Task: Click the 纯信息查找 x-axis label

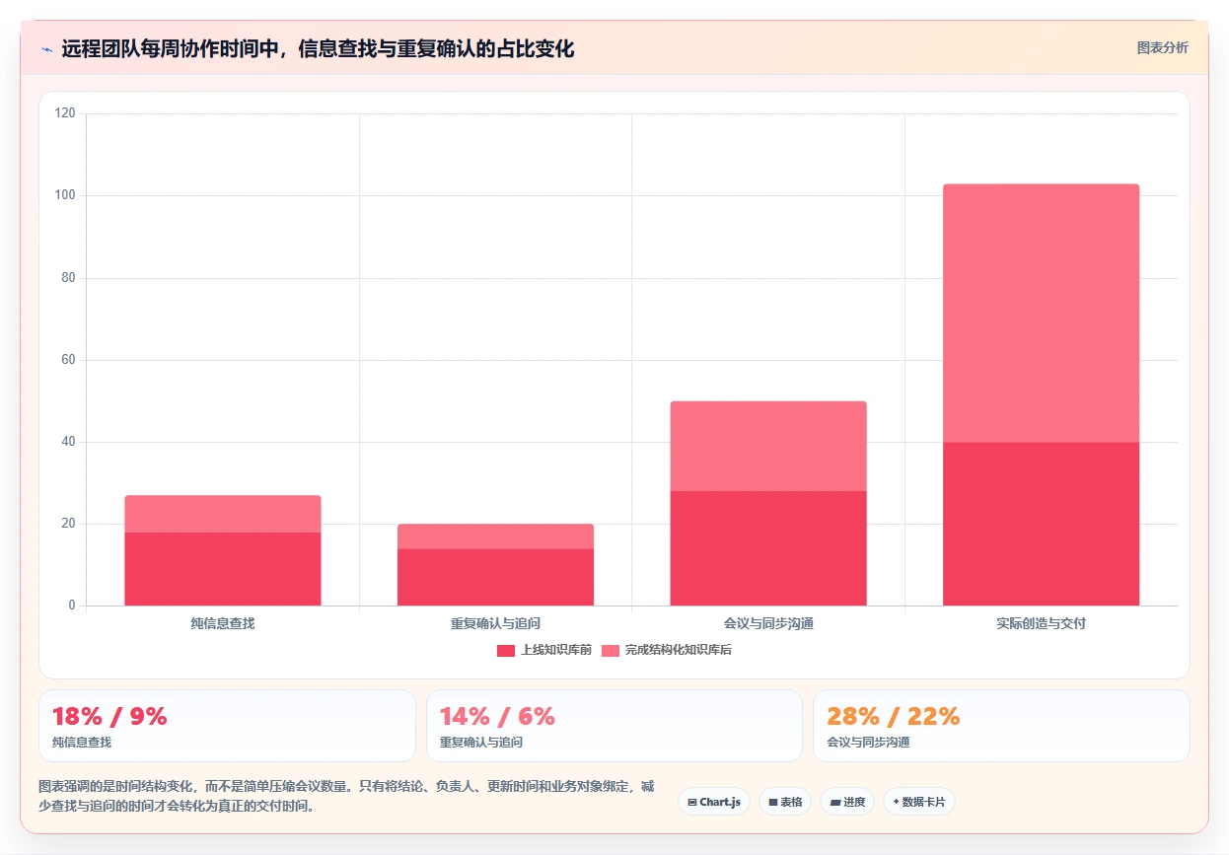Action: pos(223,624)
